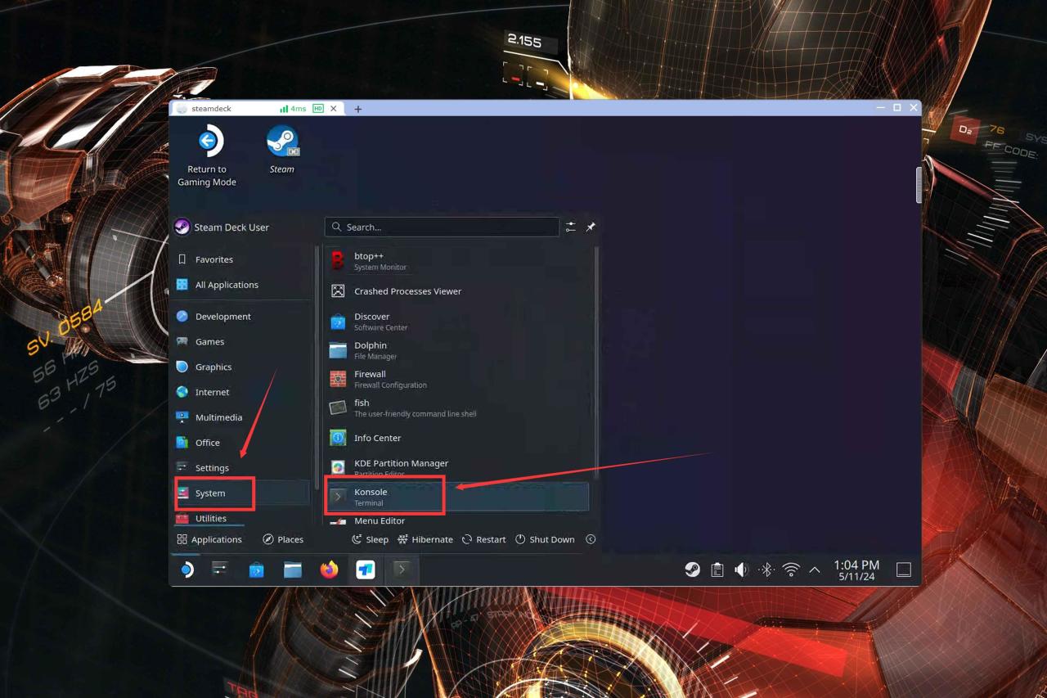Screen dimensions: 1047x698
Task: Open Info Center
Action: [458, 438]
